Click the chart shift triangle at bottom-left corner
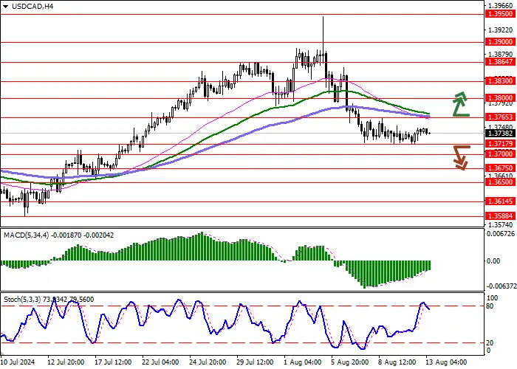Screen dimensions: 517x369 (x=2, y=354)
